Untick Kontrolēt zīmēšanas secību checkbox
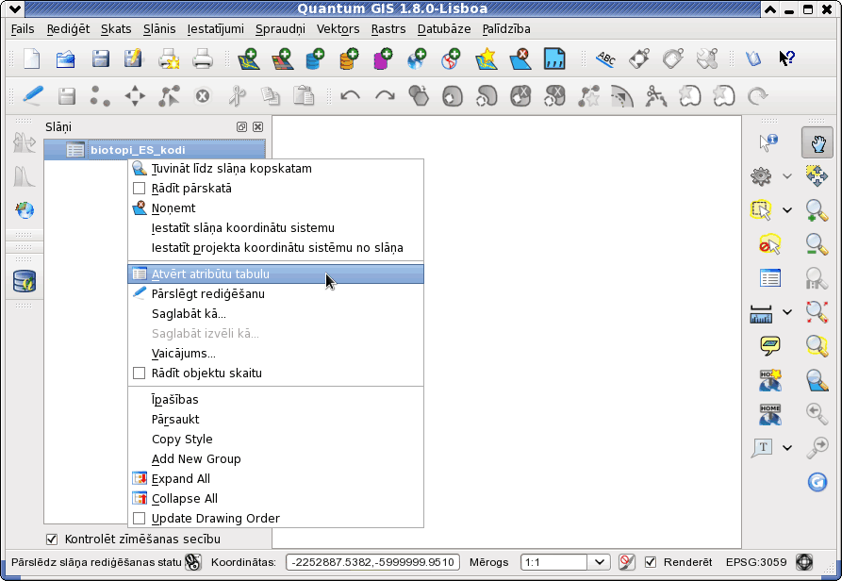The image size is (842, 581). [52, 539]
